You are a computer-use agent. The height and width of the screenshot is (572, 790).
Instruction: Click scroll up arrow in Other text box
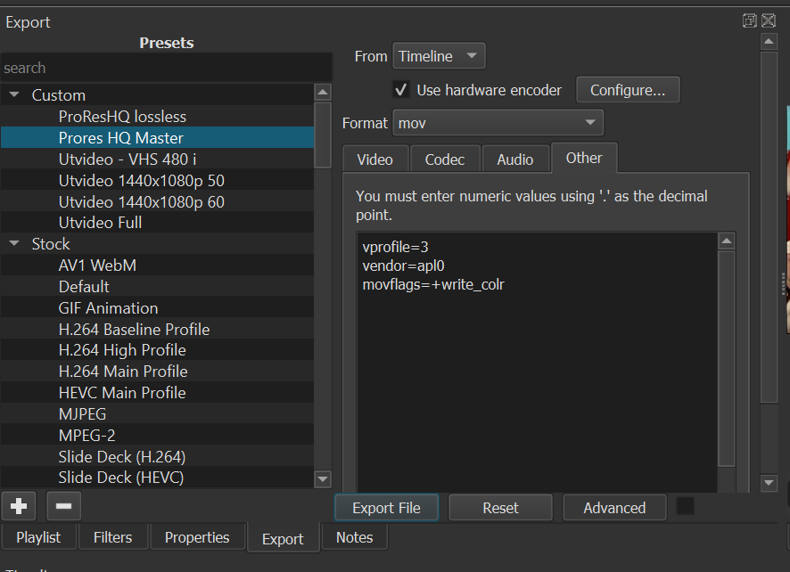(x=727, y=241)
